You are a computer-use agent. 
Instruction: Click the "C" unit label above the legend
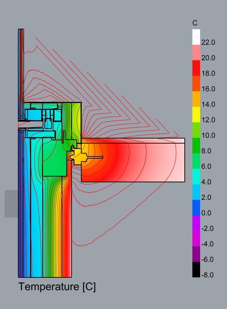click(195, 23)
